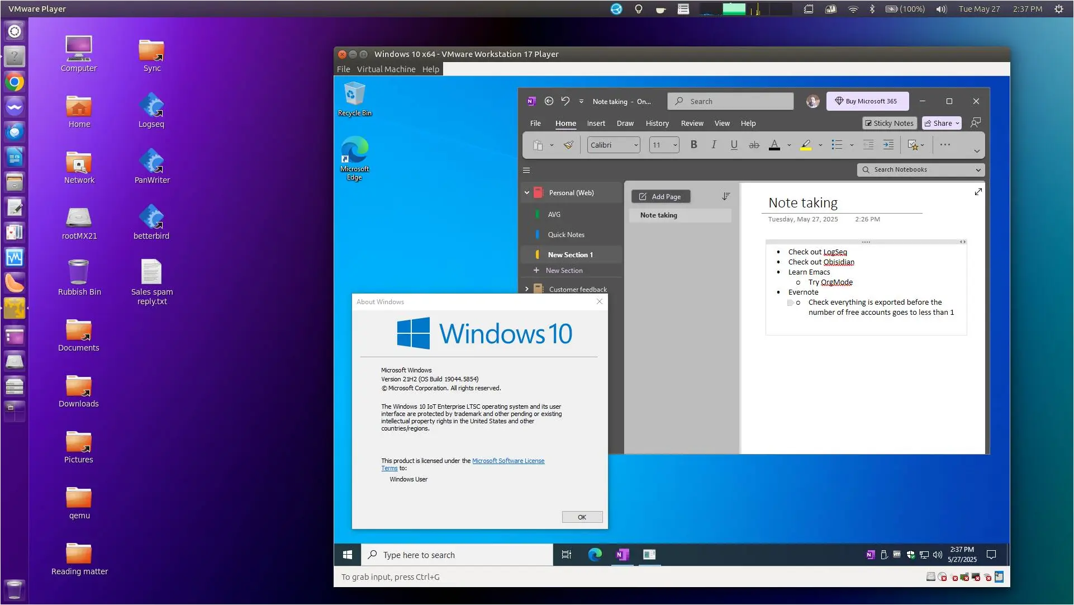Click Windows volume speaker tray icon
The height and width of the screenshot is (605, 1074).
[937, 555]
